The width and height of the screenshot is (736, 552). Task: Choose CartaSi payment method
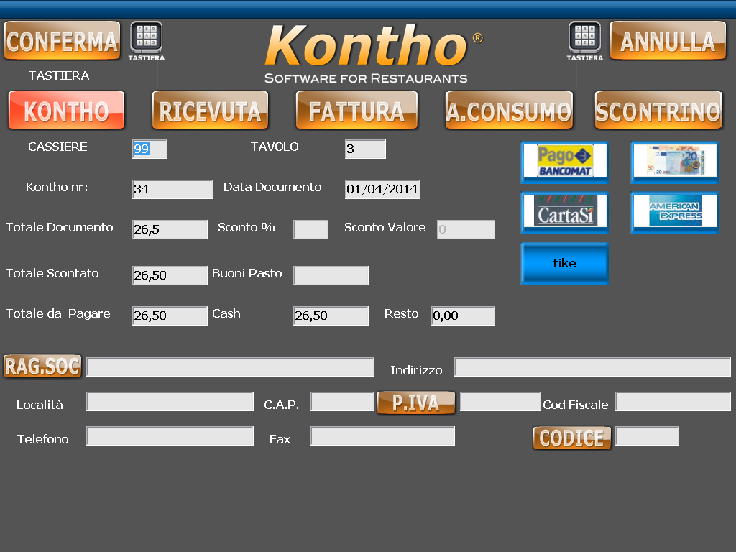[x=565, y=213]
